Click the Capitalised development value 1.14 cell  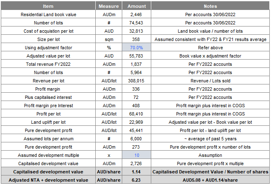(136, 171)
